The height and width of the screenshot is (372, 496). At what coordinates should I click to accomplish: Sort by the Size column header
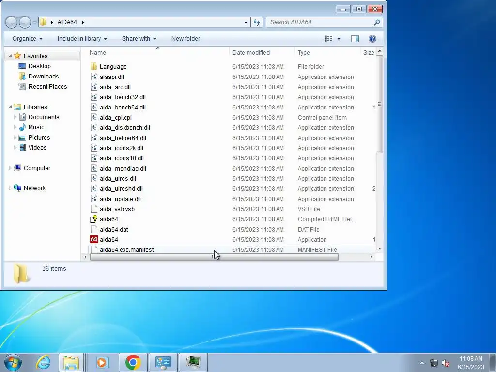[368, 52]
